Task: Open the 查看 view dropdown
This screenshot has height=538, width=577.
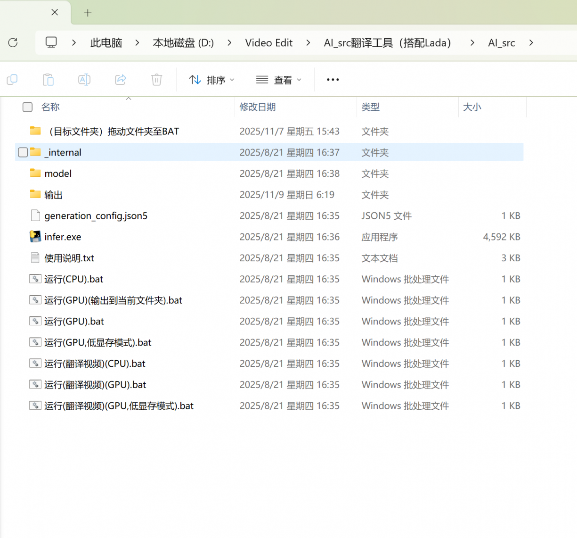Action: 278,80
